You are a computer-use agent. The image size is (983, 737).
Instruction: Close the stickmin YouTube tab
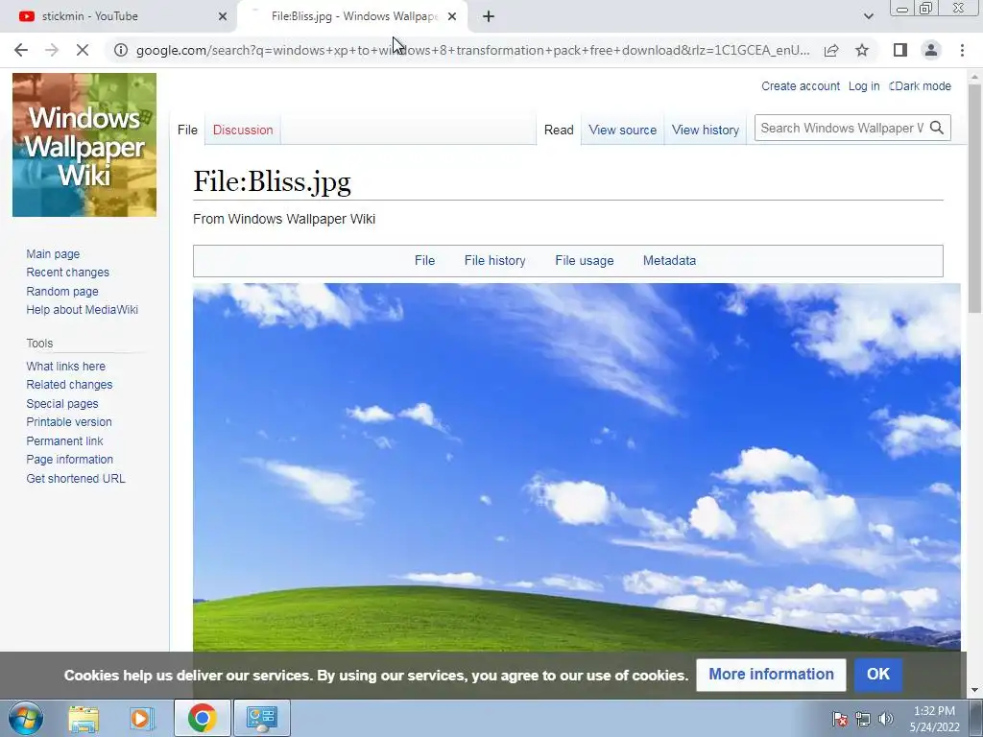point(223,16)
